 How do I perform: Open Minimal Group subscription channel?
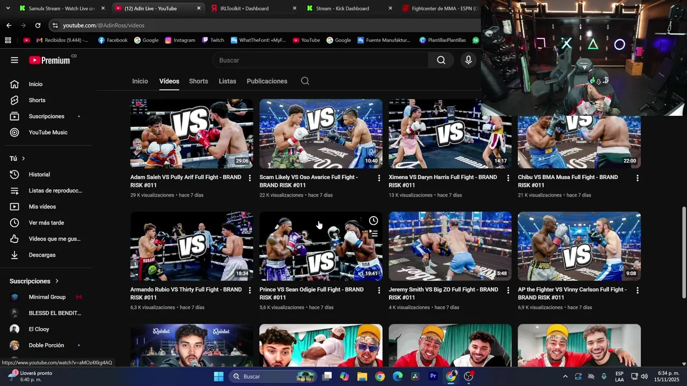(47, 297)
